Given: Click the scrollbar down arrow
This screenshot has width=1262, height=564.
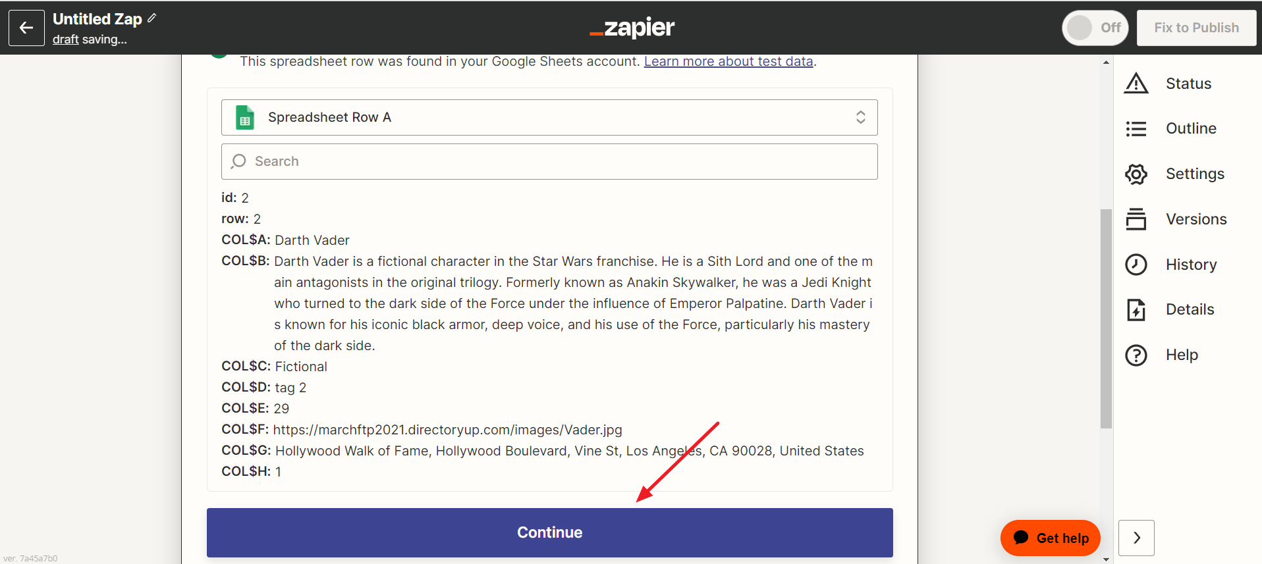Looking at the screenshot, I should [x=1106, y=559].
